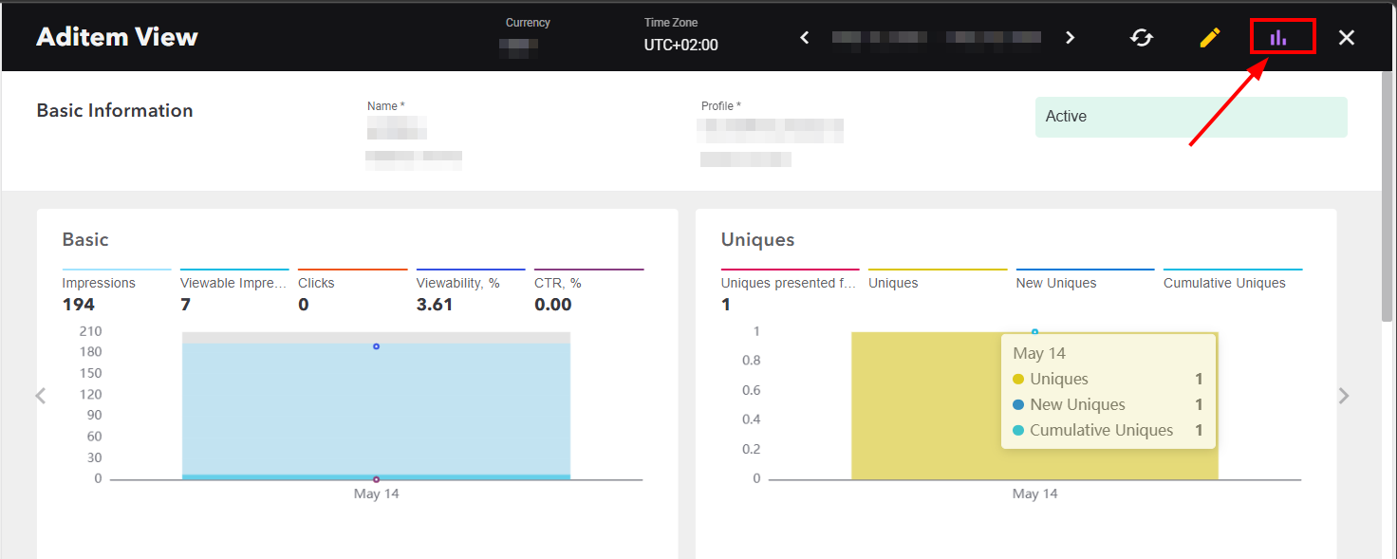The image size is (1397, 559).
Task: Click the Active status field
Action: [1191, 117]
